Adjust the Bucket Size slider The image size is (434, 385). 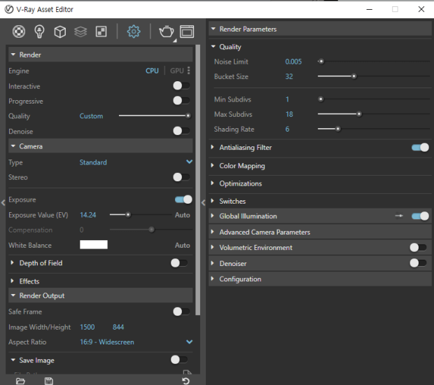click(x=374, y=76)
